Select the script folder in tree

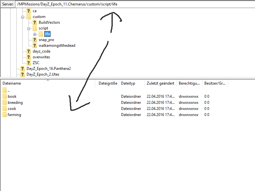pyautogui.click(x=43, y=28)
